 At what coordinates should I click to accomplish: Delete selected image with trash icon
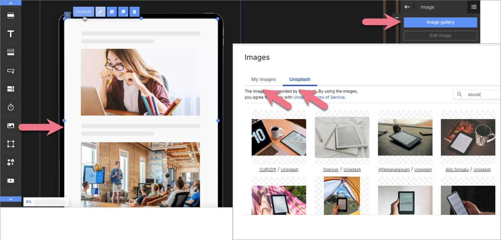click(134, 12)
